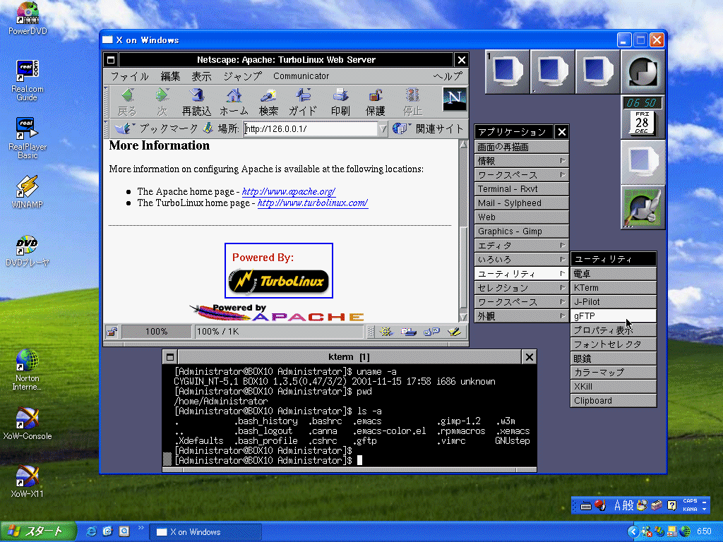Follow the http://www.apache.org/ link
Image resolution: width=723 pixels, height=542 pixels.
point(289,192)
